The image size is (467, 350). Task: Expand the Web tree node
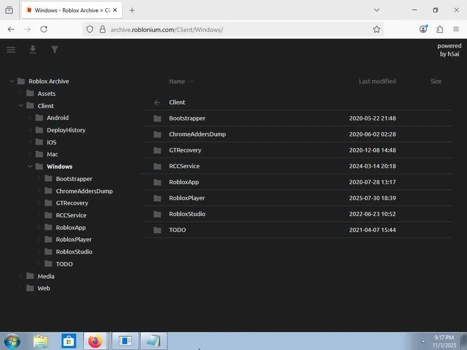[21, 288]
